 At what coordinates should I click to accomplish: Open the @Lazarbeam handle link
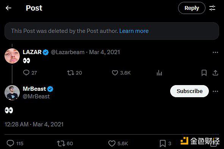(67, 52)
